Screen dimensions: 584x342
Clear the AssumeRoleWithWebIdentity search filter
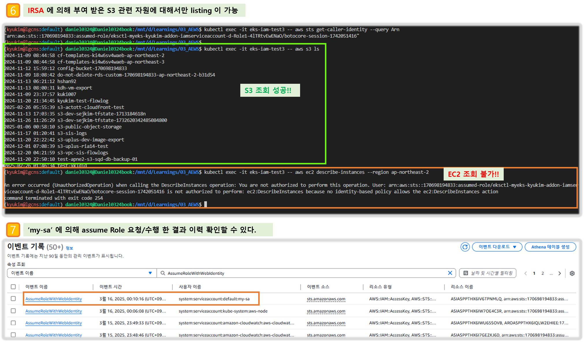(450, 273)
